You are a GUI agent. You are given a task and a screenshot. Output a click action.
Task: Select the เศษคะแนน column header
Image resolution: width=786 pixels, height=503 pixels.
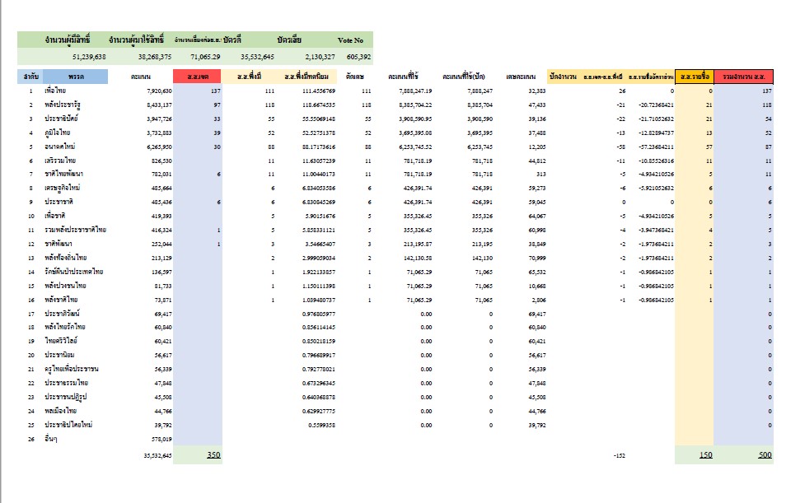[x=521, y=77]
